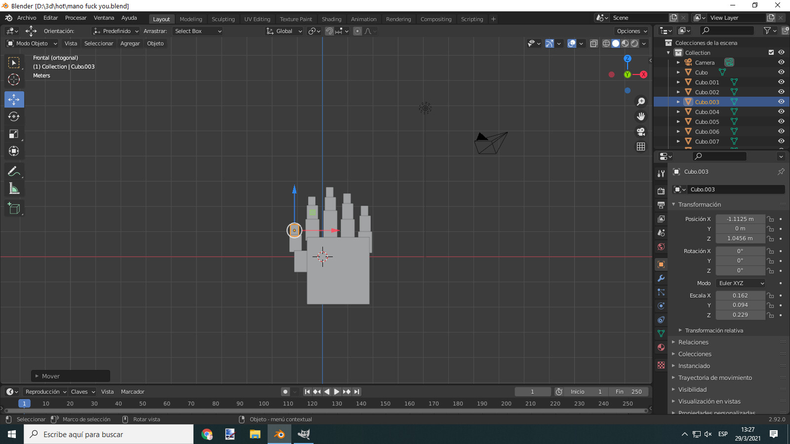
Task: Select the Measure tool
Action: [14, 188]
